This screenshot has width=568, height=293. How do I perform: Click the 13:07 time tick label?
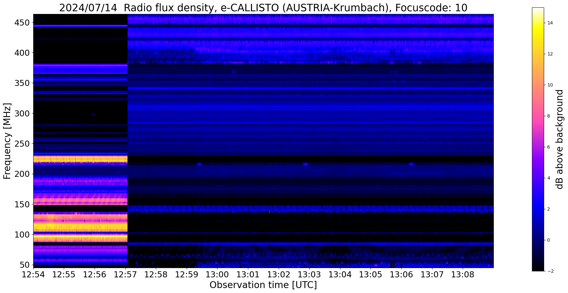pyautogui.click(x=432, y=274)
